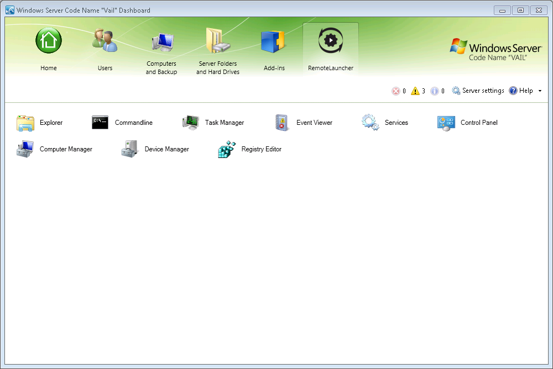Launch Computer Manager via toolbox icon

coord(25,149)
